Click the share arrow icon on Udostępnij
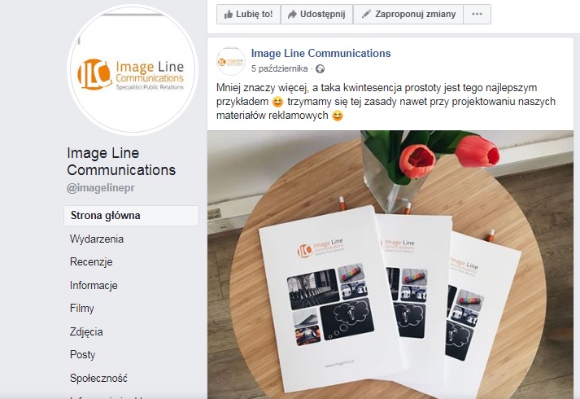 tap(292, 15)
